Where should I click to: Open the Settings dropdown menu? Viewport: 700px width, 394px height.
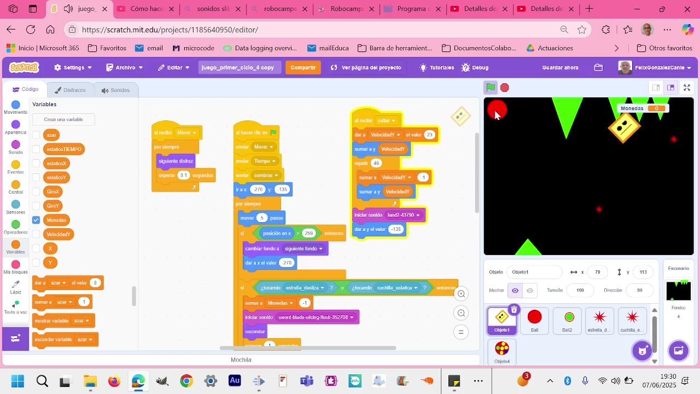click(73, 67)
